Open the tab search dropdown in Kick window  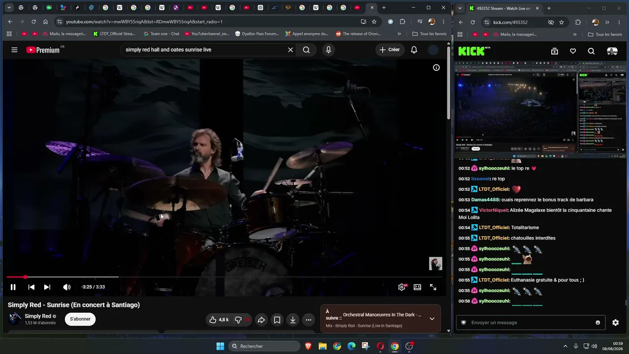pyautogui.click(x=459, y=8)
